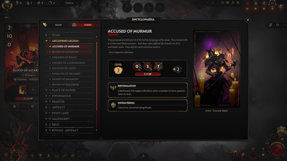287x161 pixels.
Task: Click the 7/7 HP health bar
Action: (147, 74)
